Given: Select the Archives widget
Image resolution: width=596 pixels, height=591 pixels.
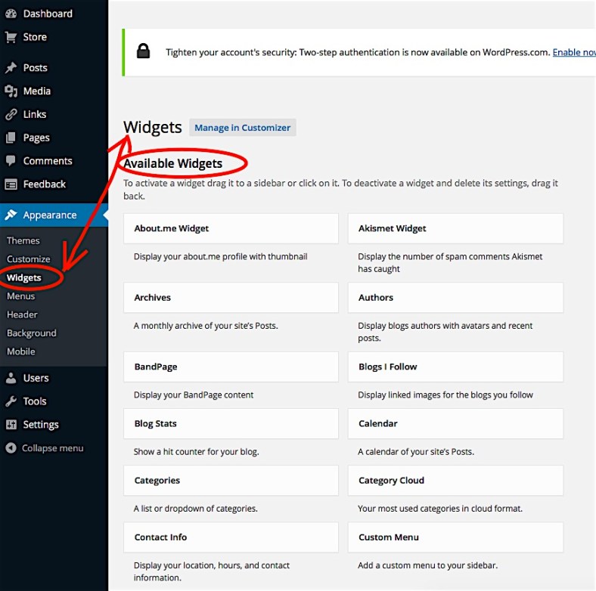Looking at the screenshot, I should tap(231, 298).
